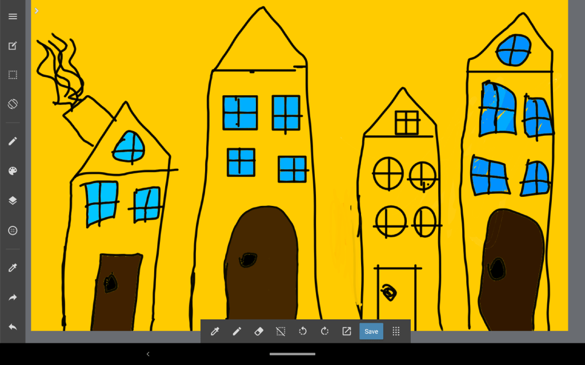Activate the eraser tool

coord(258,331)
